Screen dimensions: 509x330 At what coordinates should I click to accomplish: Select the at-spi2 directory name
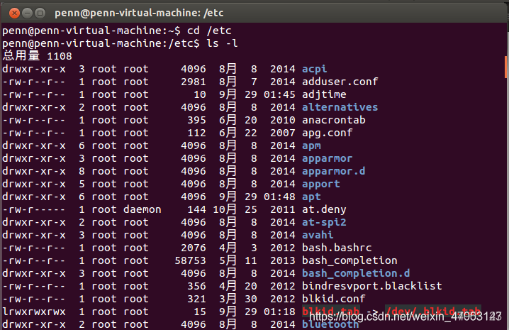[x=324, y=222]
